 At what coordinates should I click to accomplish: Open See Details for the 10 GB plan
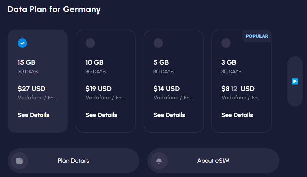pos(101,115)
